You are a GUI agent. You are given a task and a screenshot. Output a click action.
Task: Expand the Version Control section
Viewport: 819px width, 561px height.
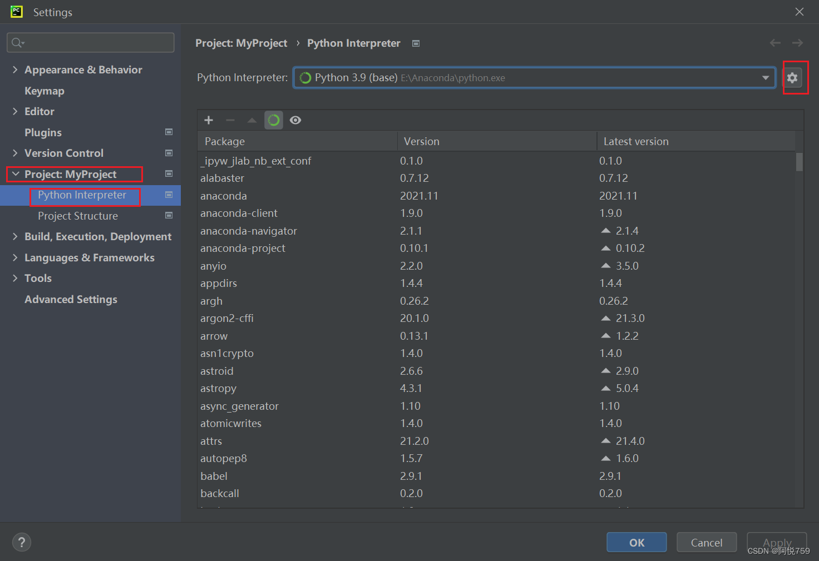[x=15, y=153]
